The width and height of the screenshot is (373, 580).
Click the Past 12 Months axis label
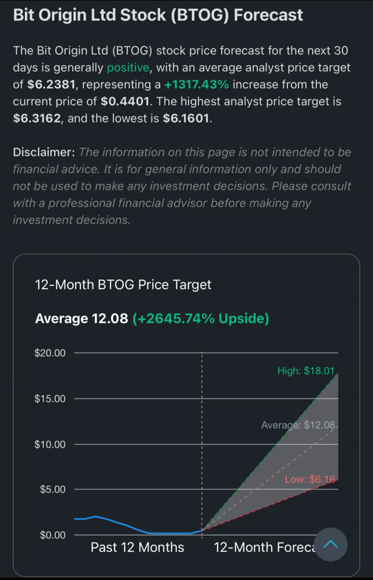coord(137,547)
